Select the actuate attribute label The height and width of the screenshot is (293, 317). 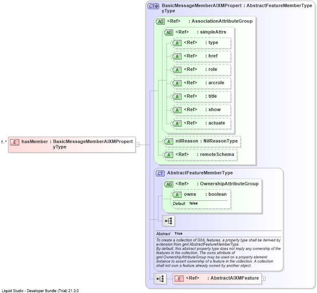(216, 123)
